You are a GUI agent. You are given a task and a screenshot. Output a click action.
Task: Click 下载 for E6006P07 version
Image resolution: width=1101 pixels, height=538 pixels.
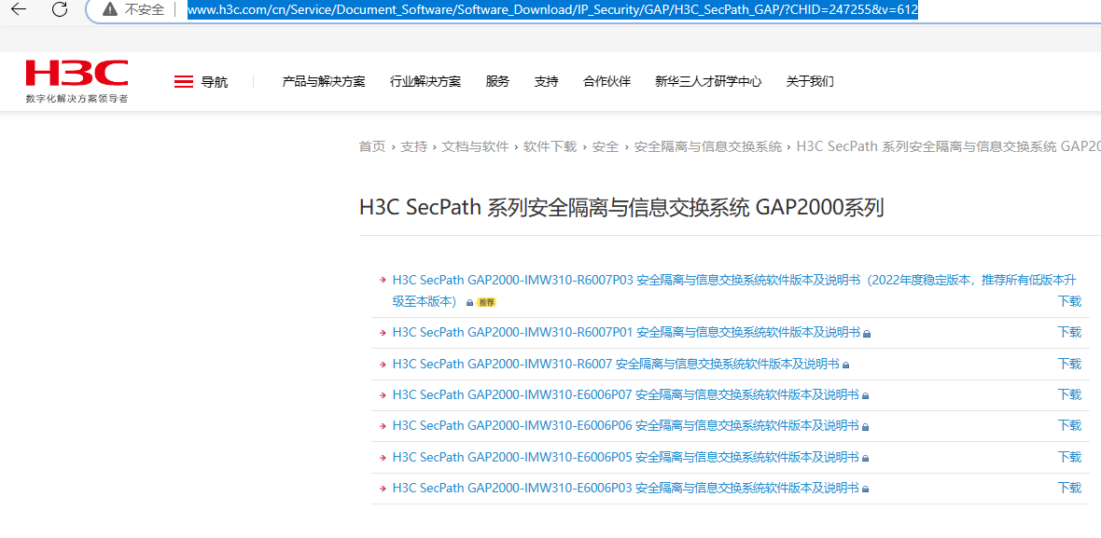pos(1069,394)
